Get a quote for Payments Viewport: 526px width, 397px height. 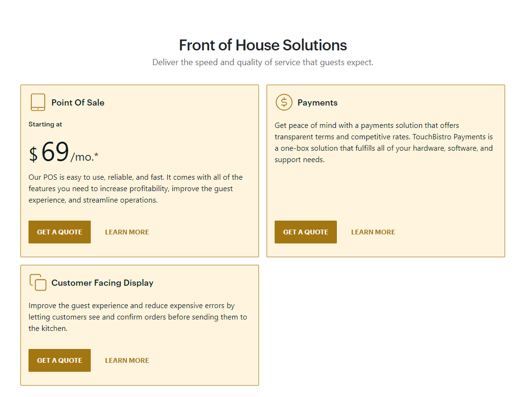click(306, 232)
